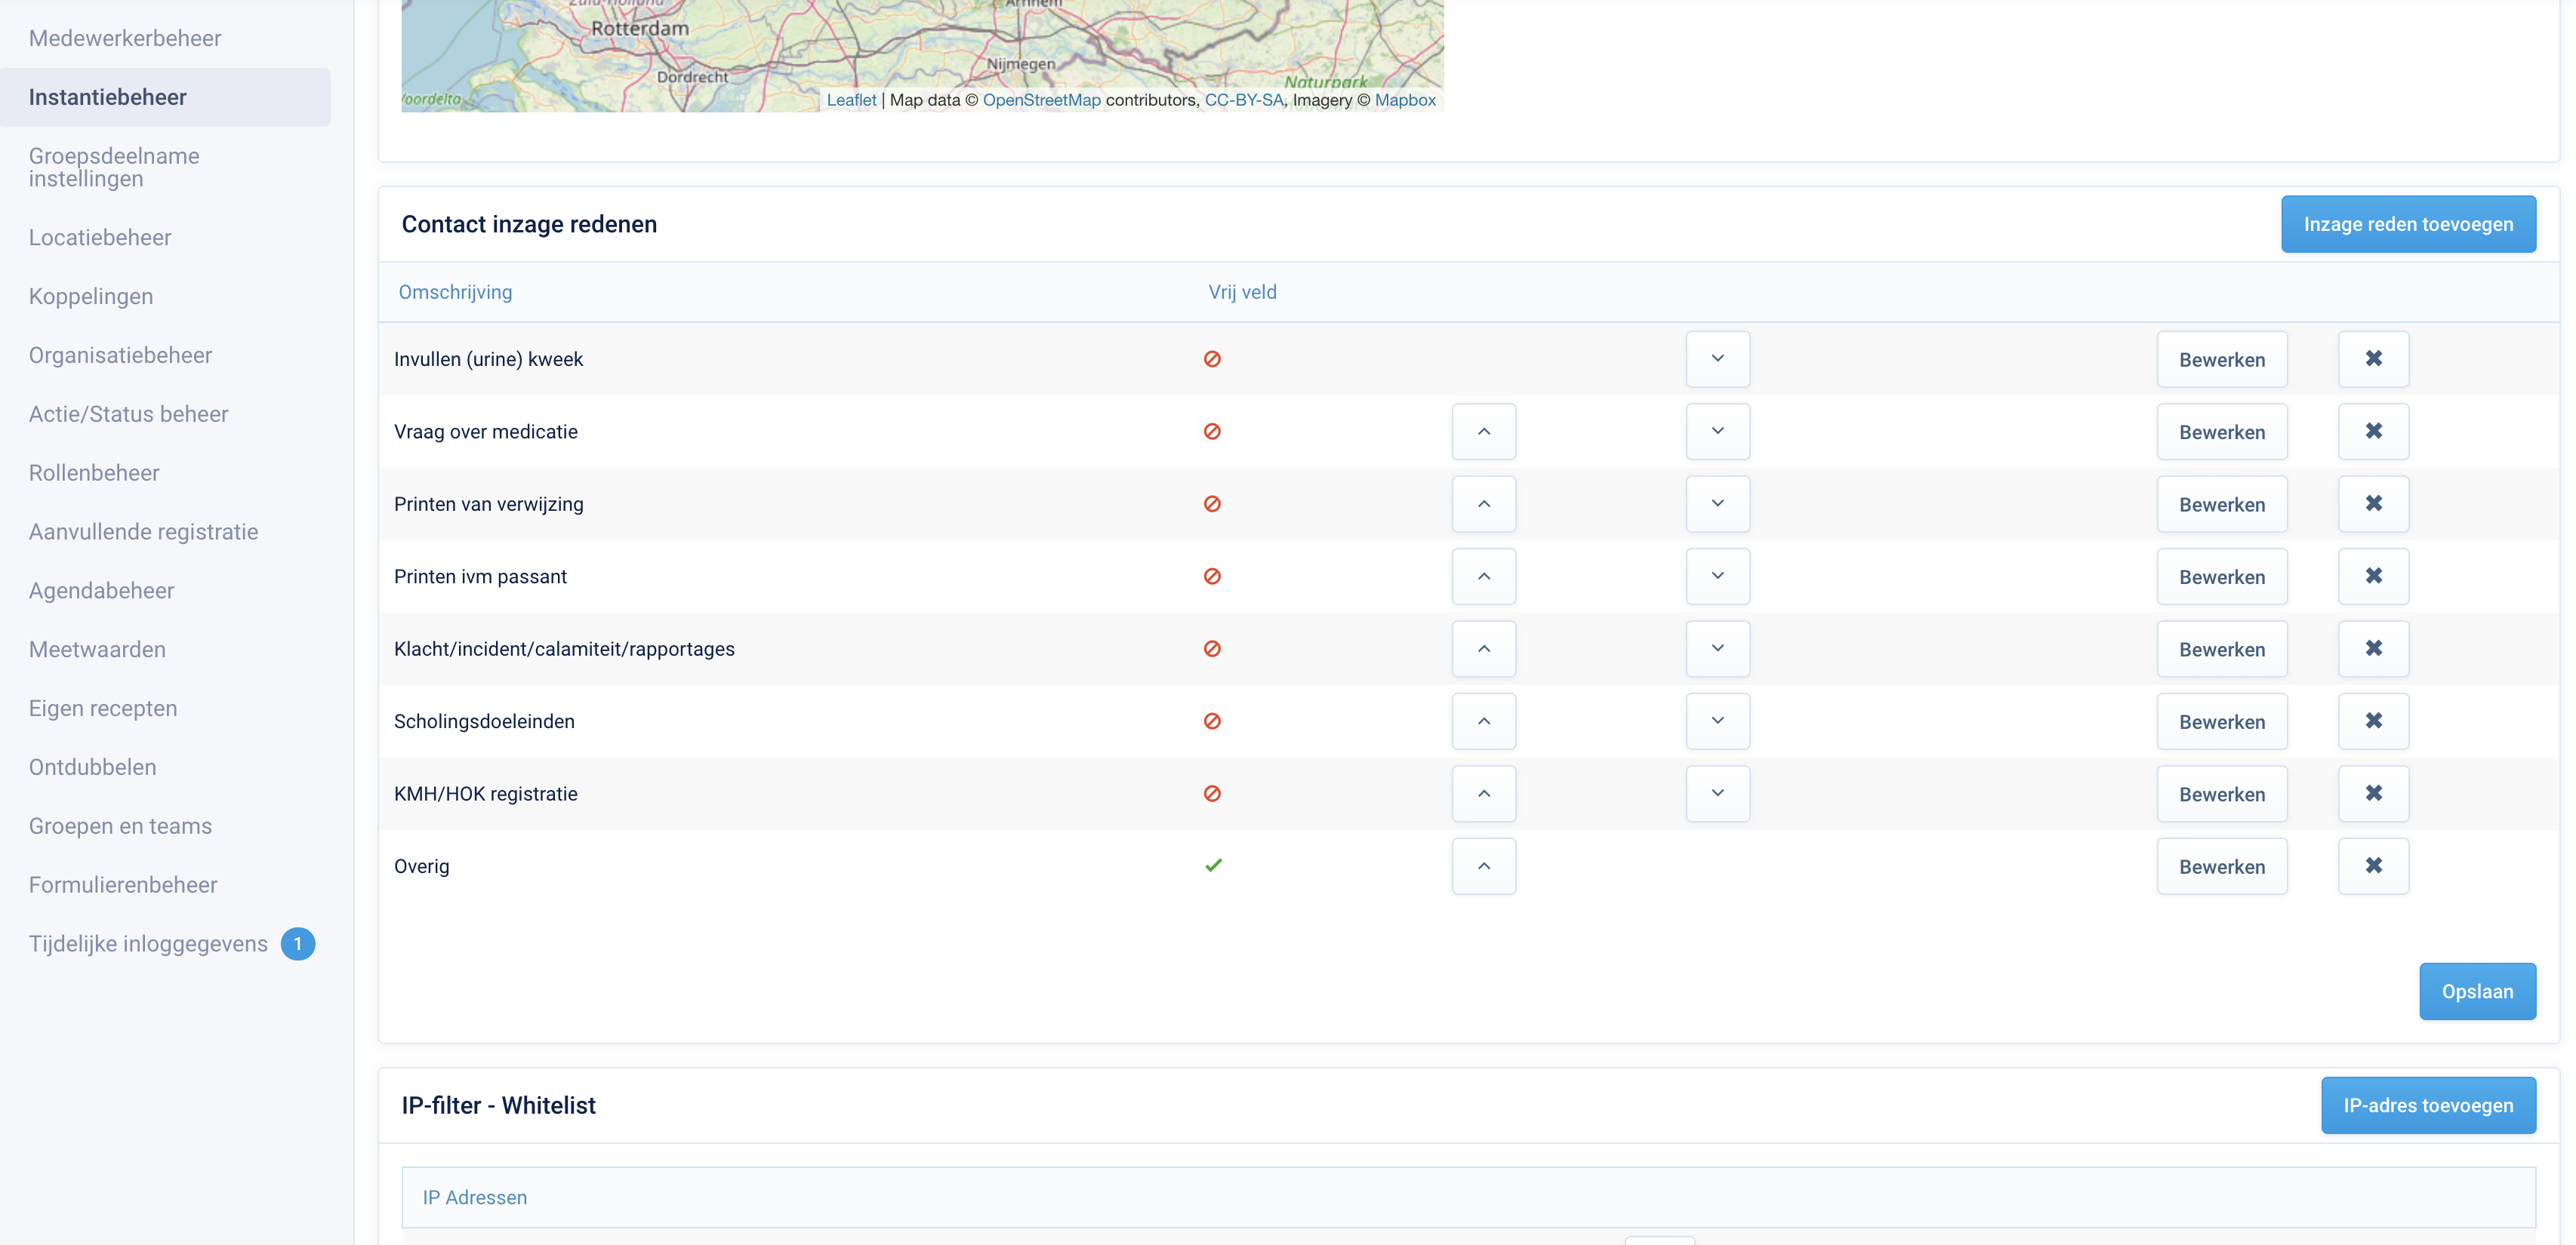Delete the Invullen (urine) kweek reason

point(2373,358)
